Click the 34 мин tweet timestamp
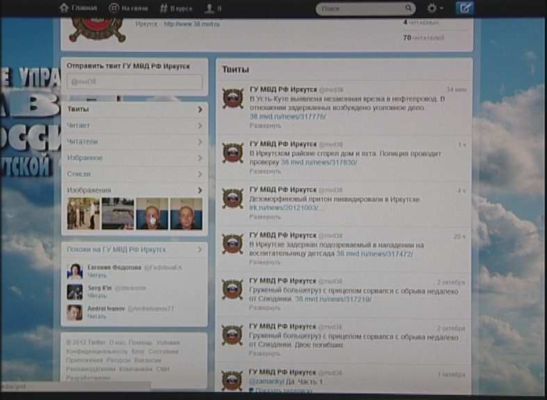Screen dimensions: 547x400 pos(457,90)
